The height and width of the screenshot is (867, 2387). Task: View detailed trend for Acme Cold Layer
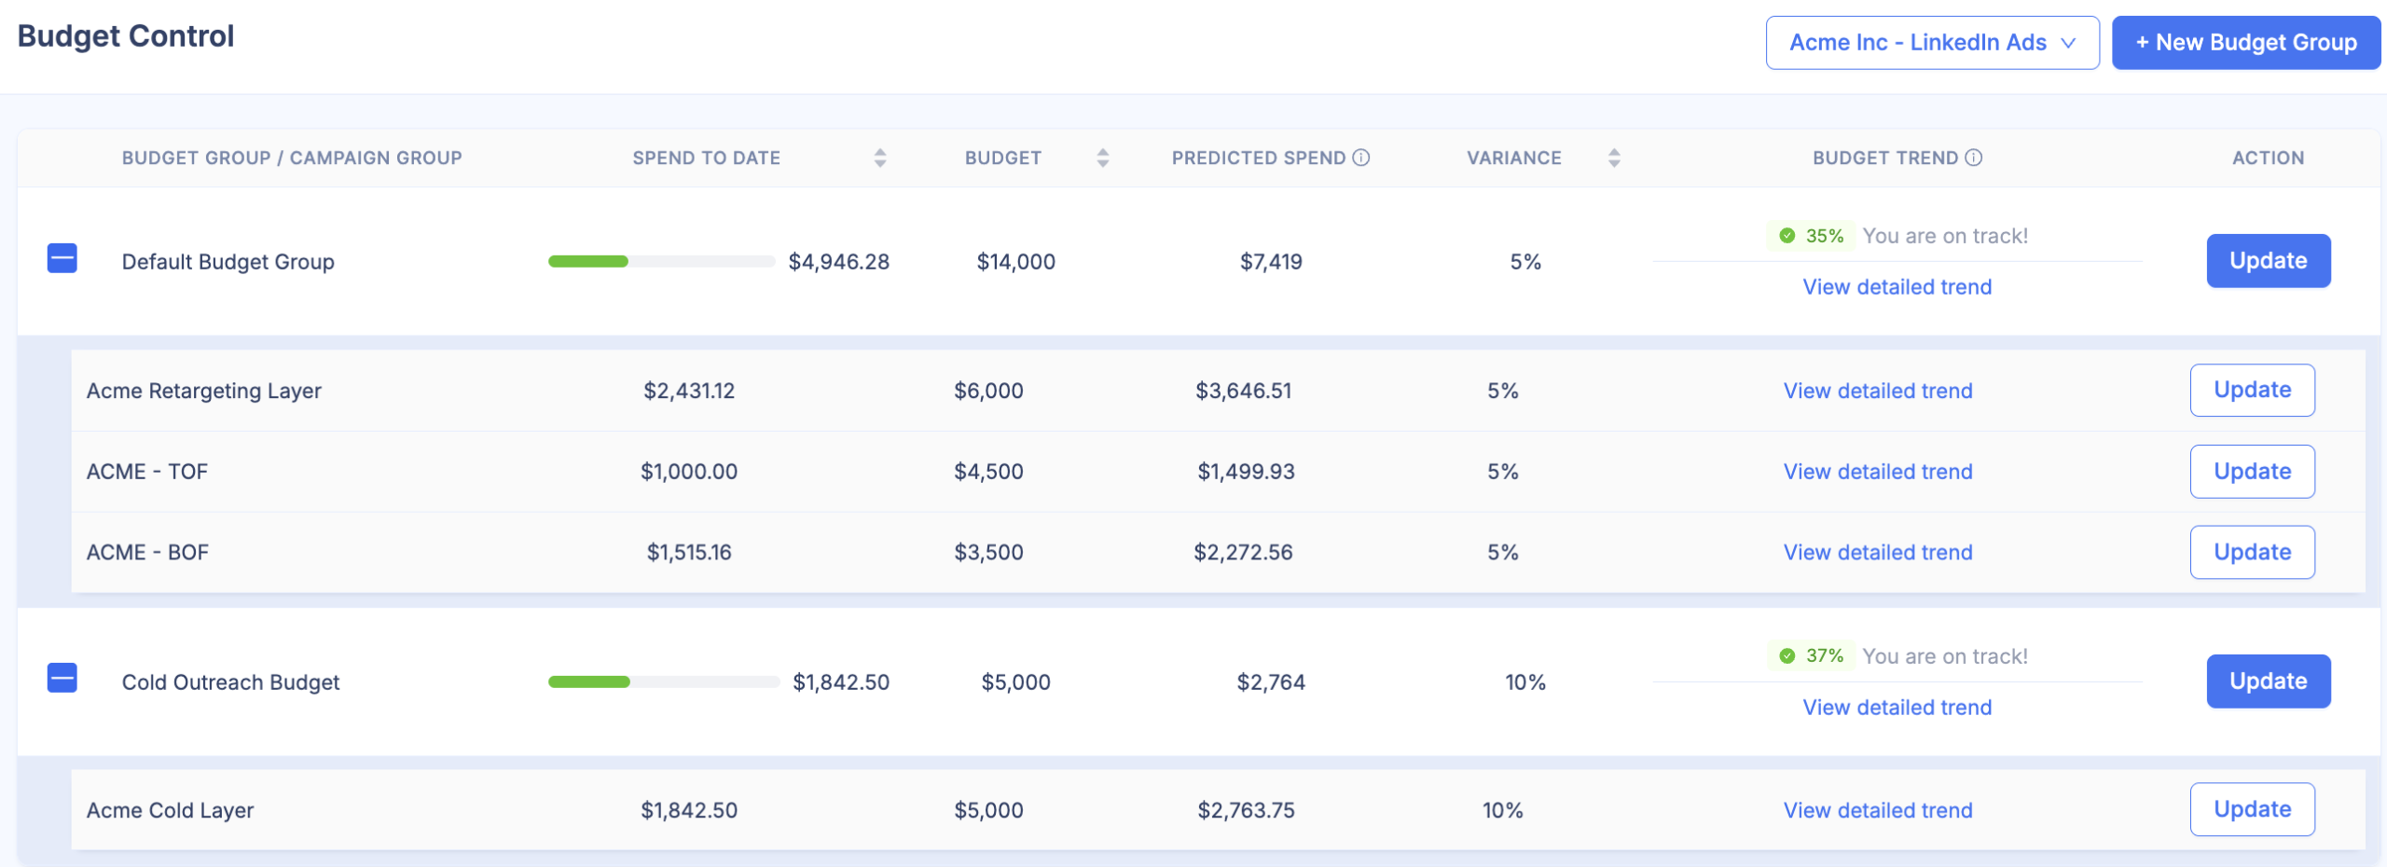pyautogui.click(x=1878, y=811)
